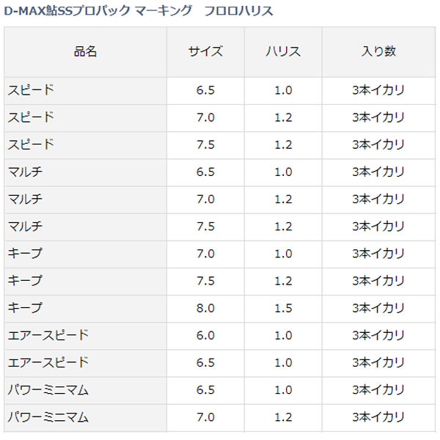440x440 pixels.
Task: Click size 6.5 in the エアースピード row
Action: (205, 362)
